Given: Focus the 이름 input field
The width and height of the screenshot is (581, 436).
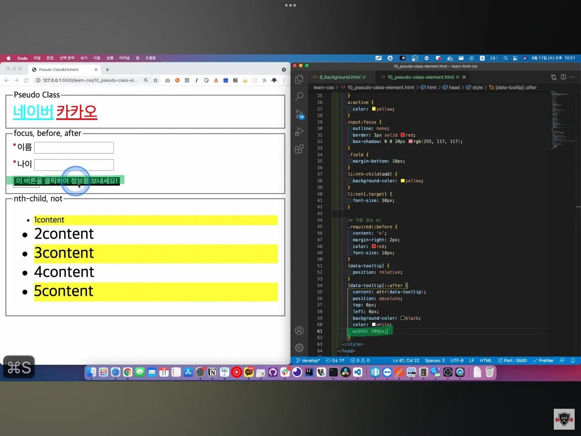Looking at the screenshot, I should point(74,148).
